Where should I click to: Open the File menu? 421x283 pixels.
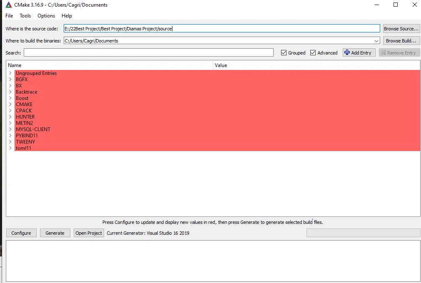(x=9, y=16)
